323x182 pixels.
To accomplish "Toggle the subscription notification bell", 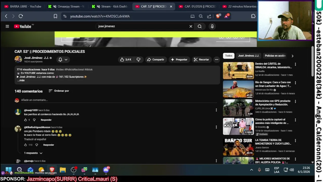I will [60, 60].
